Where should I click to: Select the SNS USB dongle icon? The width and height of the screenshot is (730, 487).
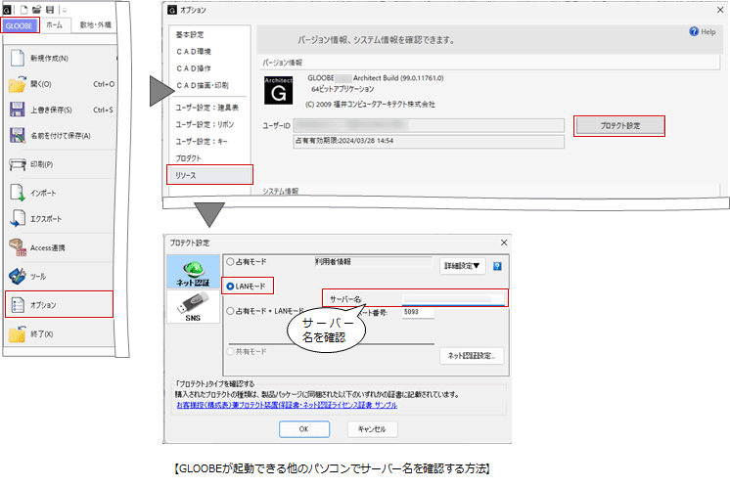193,310
